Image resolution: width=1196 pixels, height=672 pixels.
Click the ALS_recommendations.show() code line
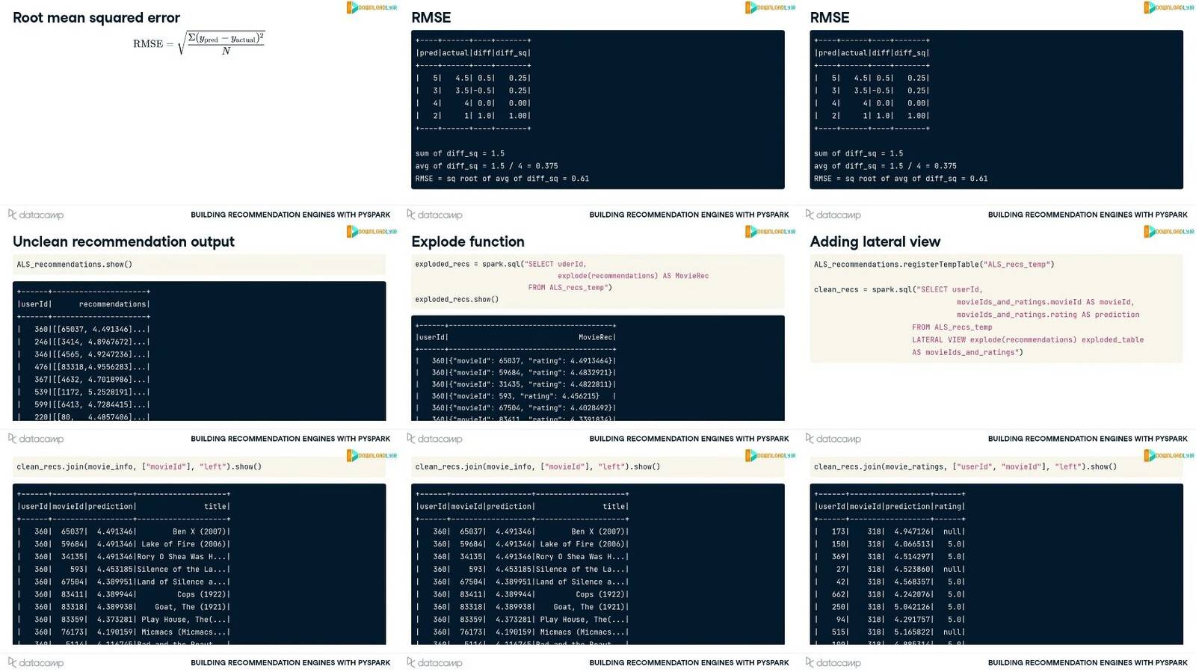pos(75,265)
